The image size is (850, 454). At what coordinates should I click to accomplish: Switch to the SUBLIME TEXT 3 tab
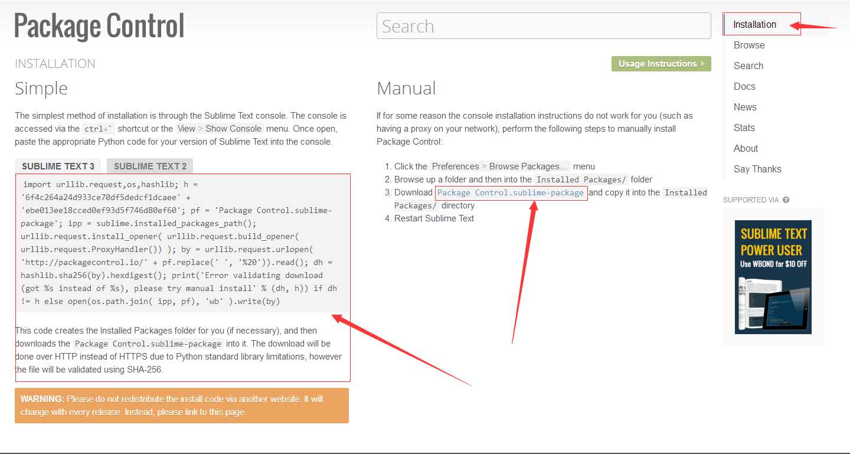pos(58,166)
